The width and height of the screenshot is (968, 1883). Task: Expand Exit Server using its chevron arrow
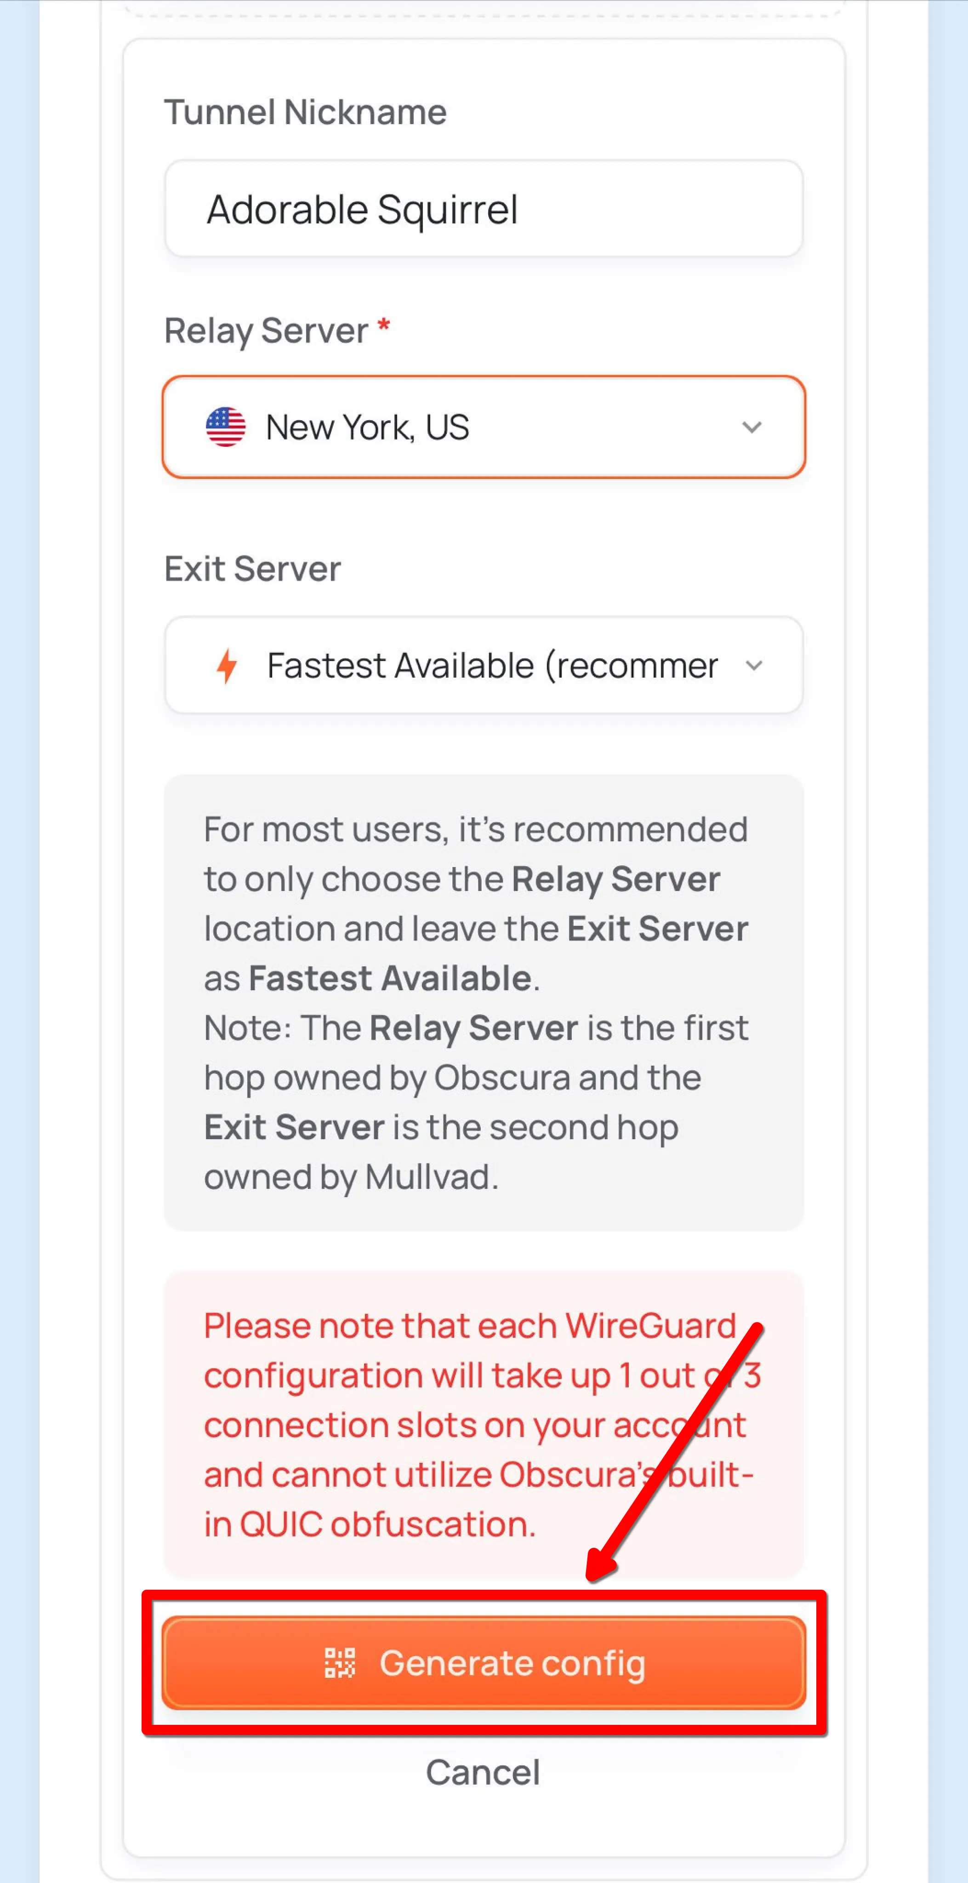point(754,666)
